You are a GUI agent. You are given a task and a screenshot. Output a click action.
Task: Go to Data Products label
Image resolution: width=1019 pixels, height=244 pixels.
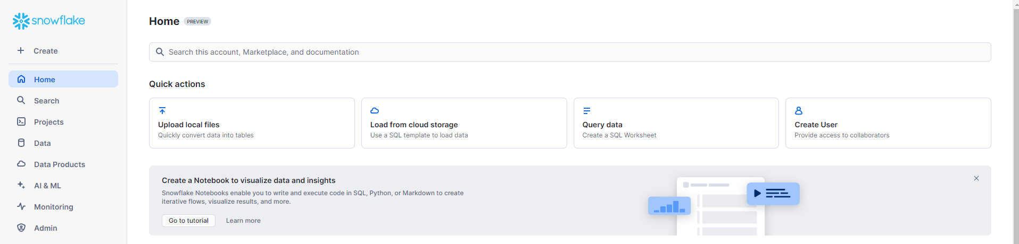point(60,164)
